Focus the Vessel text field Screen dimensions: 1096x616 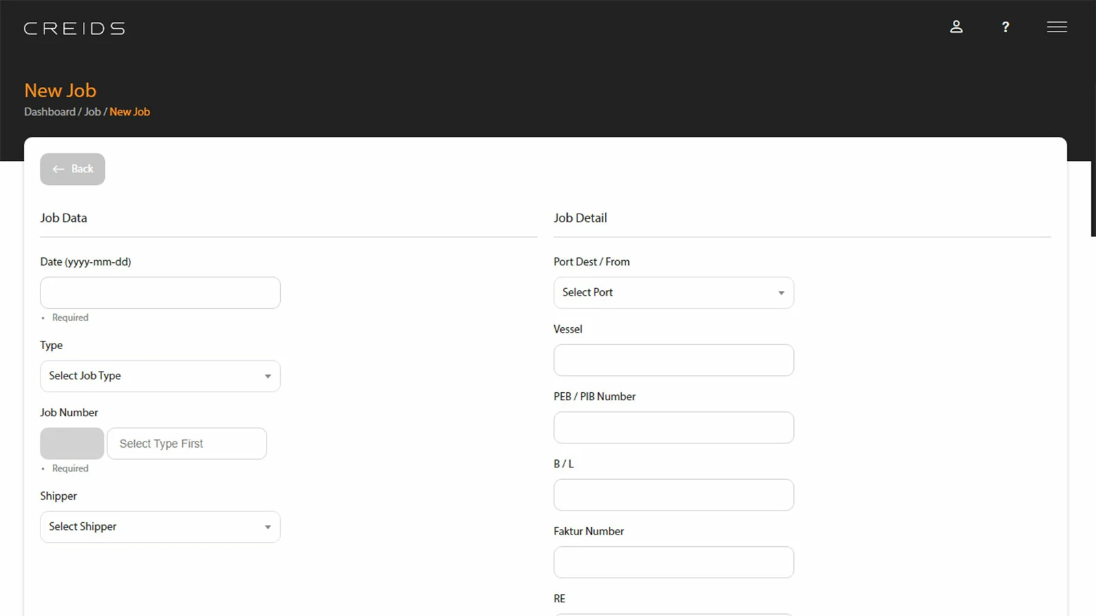coord(673,360)
